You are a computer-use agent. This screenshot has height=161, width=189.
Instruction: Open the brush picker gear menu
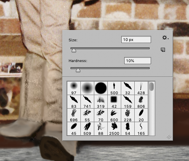[165, 38]
